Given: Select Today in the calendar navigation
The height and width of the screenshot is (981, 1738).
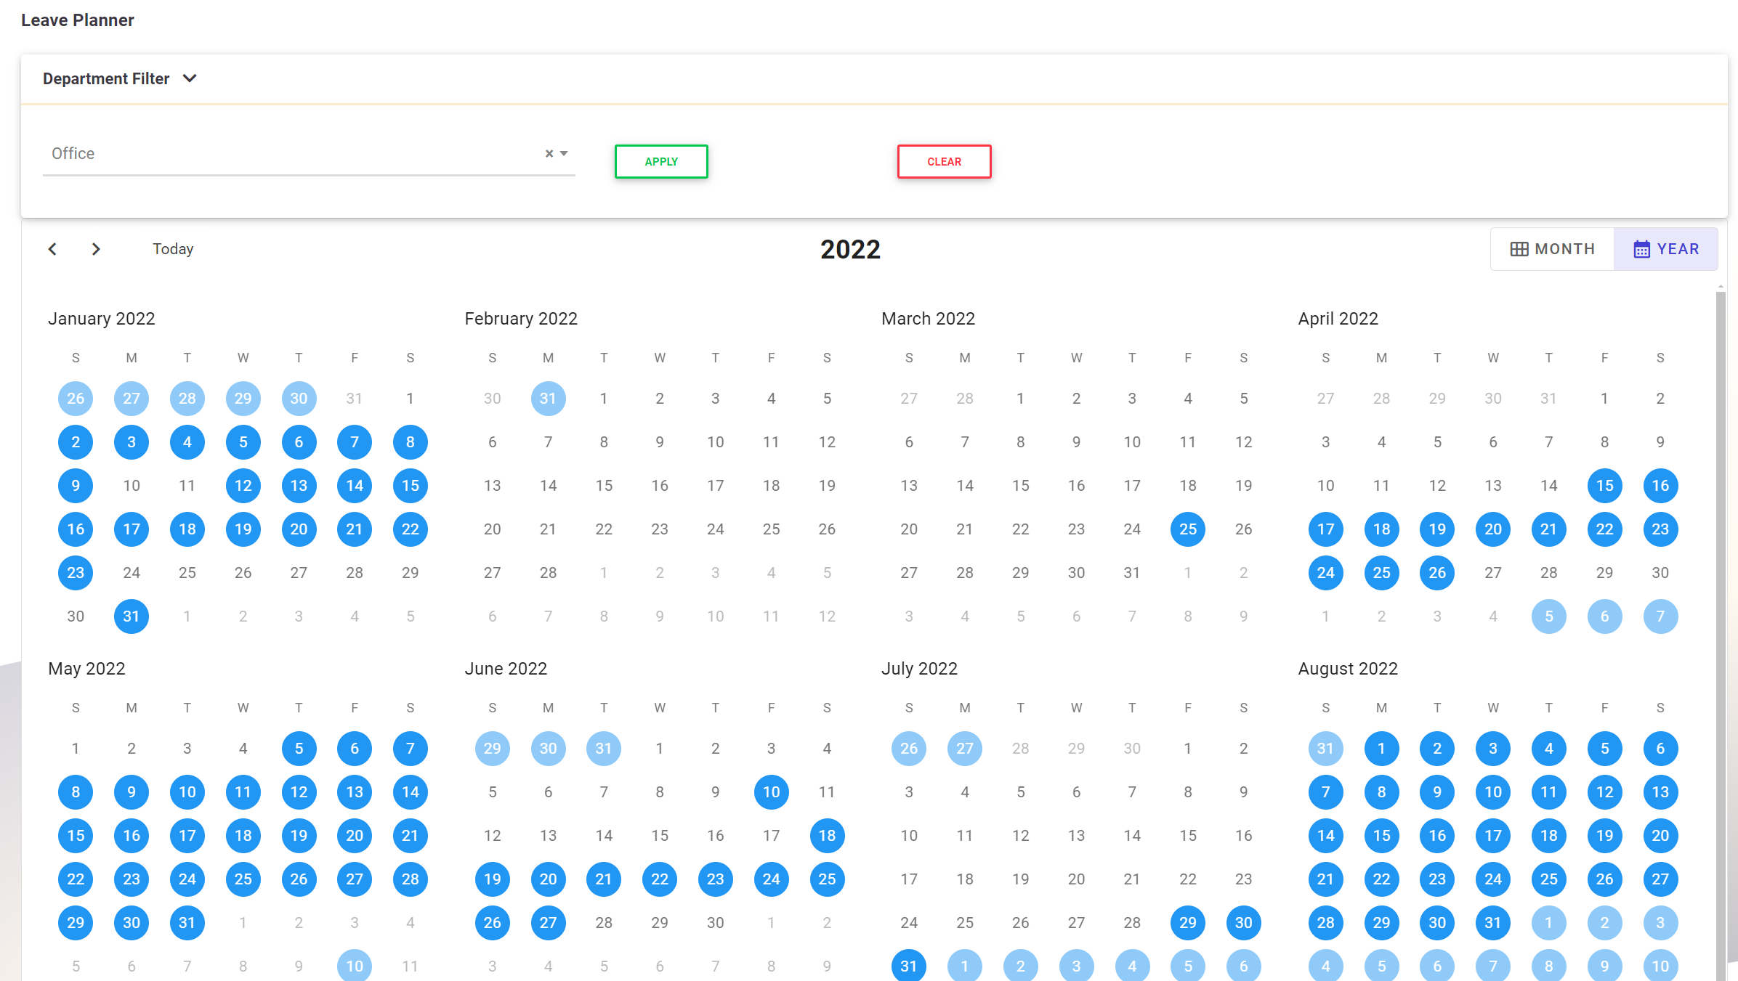Looking at the screenshot, I should (172, 248).
